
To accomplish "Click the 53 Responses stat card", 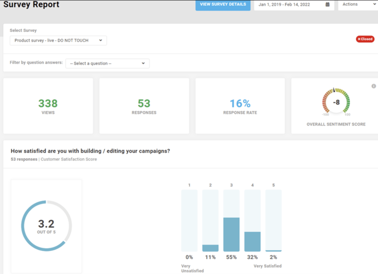I will (144, 106).
